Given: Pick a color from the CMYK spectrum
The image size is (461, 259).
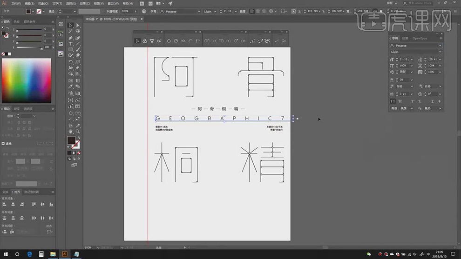Looking at the screenshot, I should coord(27,80).
